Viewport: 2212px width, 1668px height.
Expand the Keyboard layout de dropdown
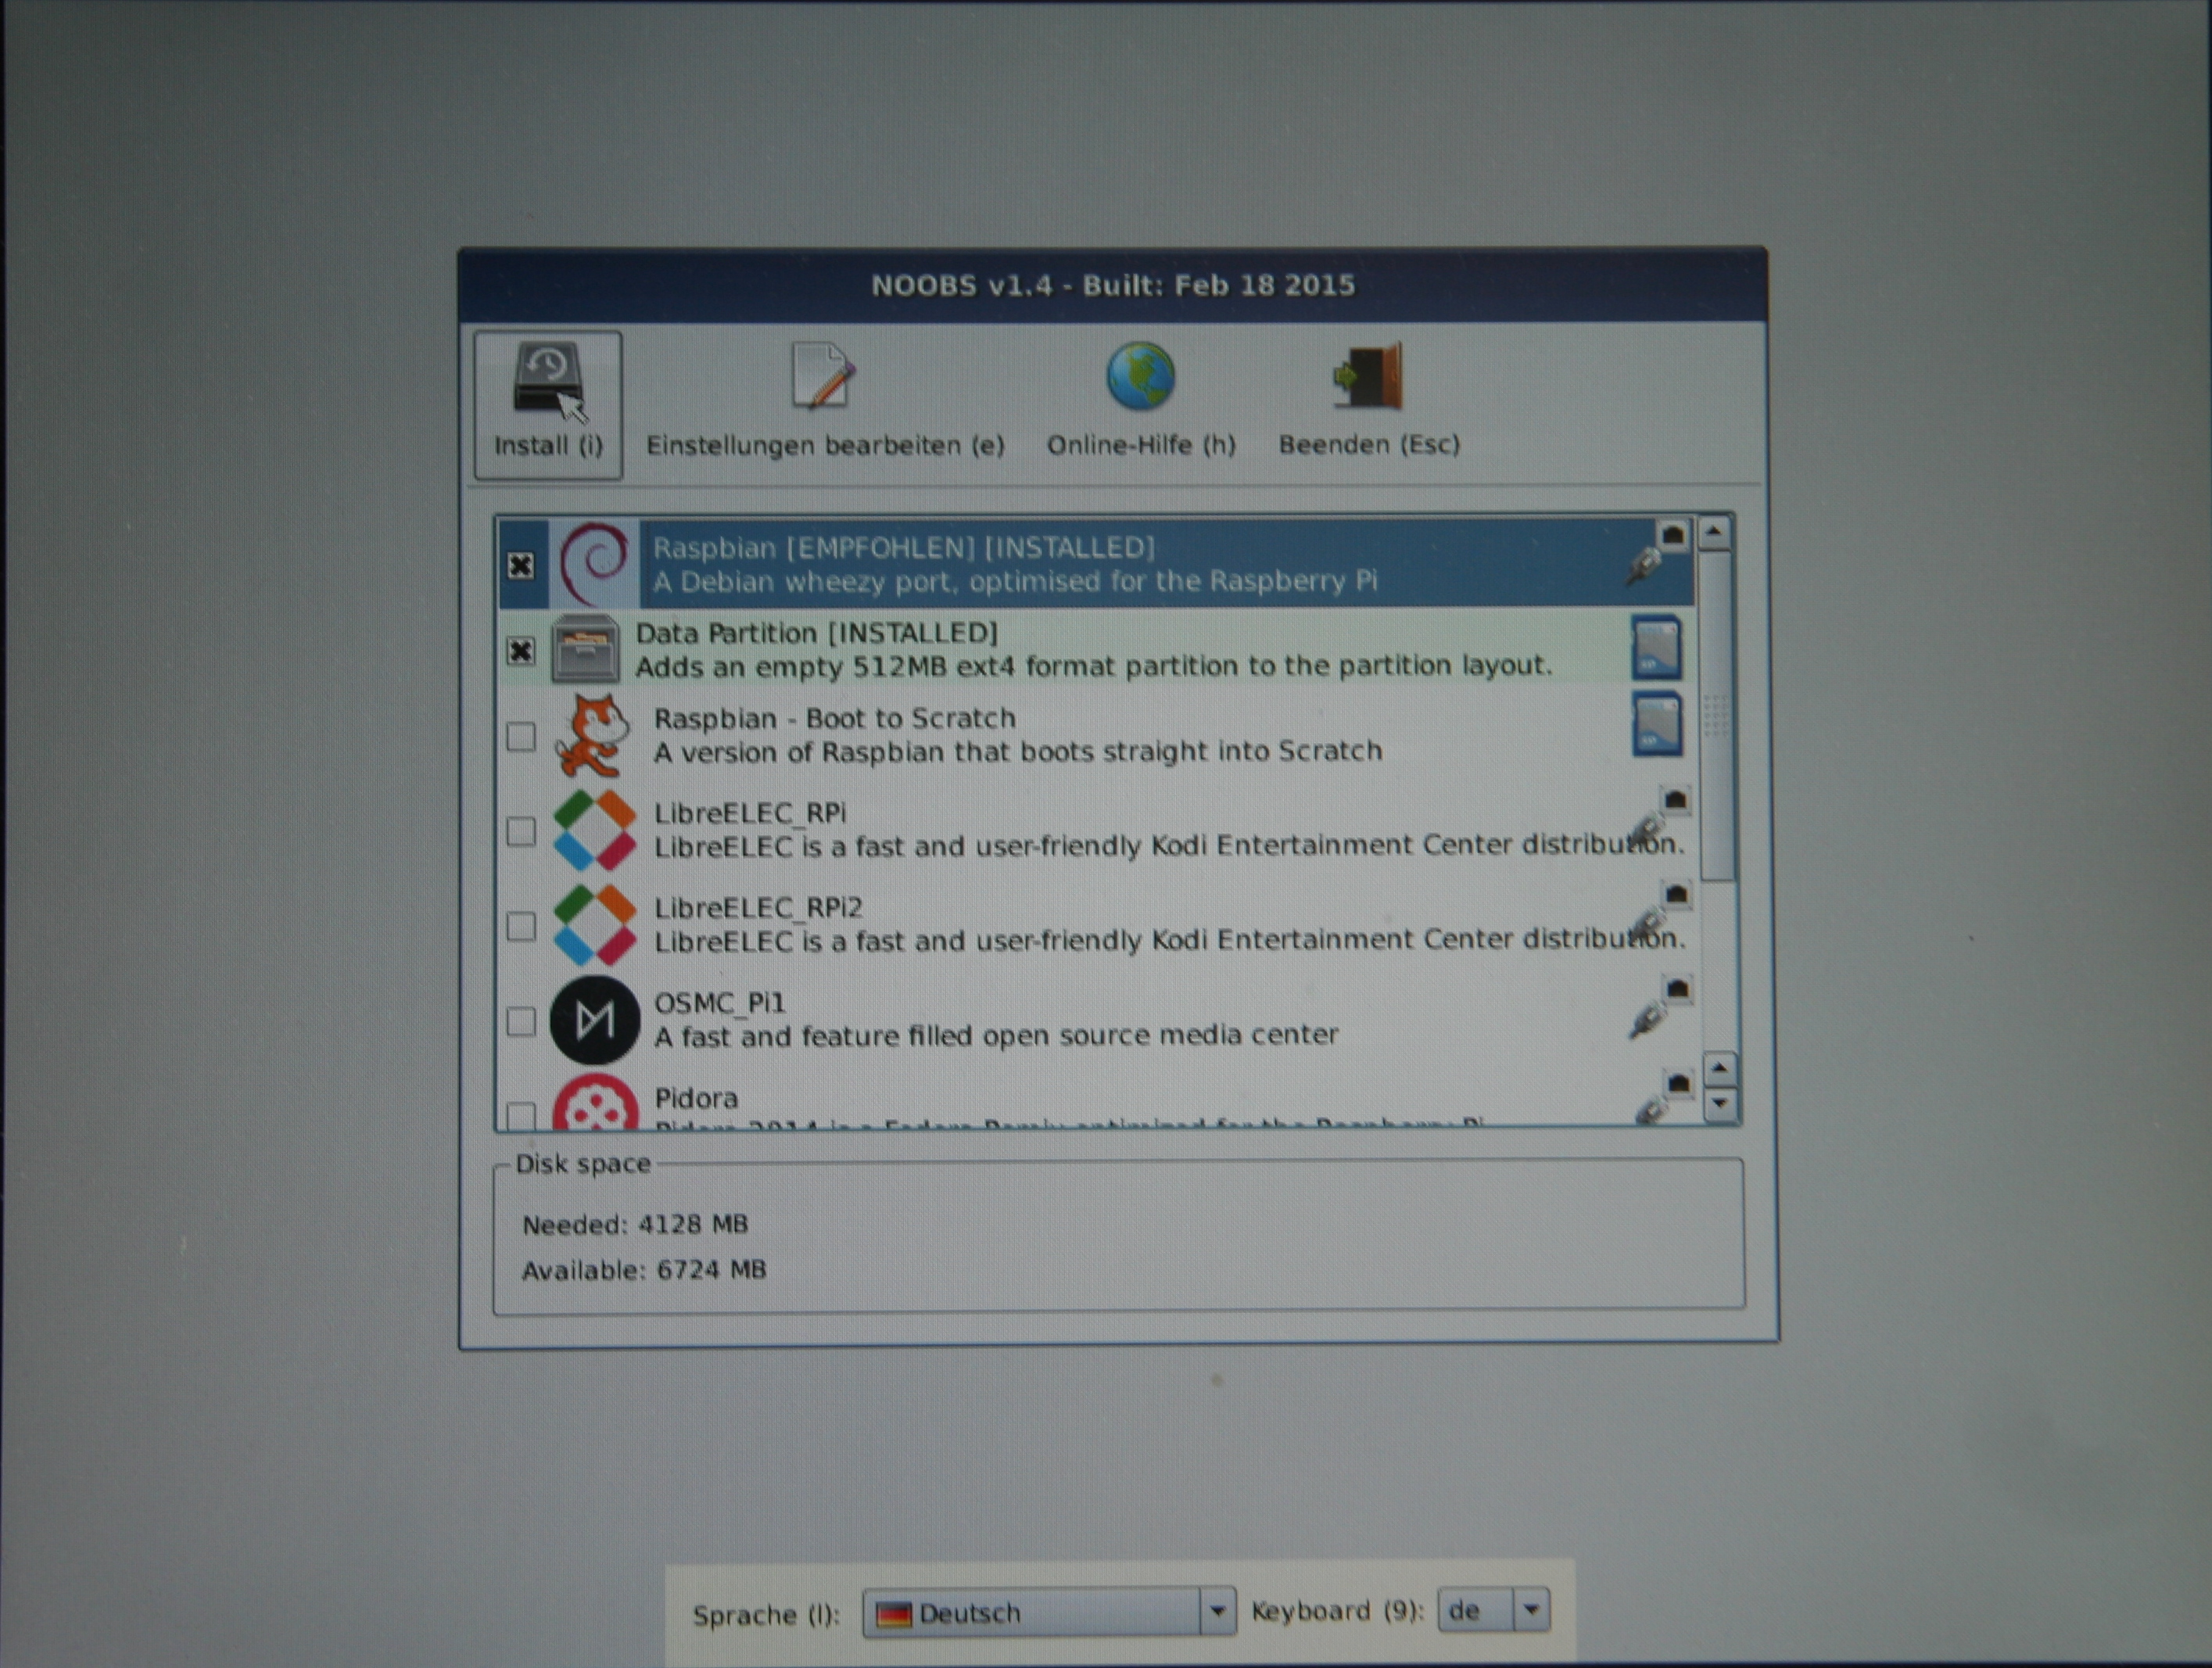pyautogui.click(x=1530, y=1610)
